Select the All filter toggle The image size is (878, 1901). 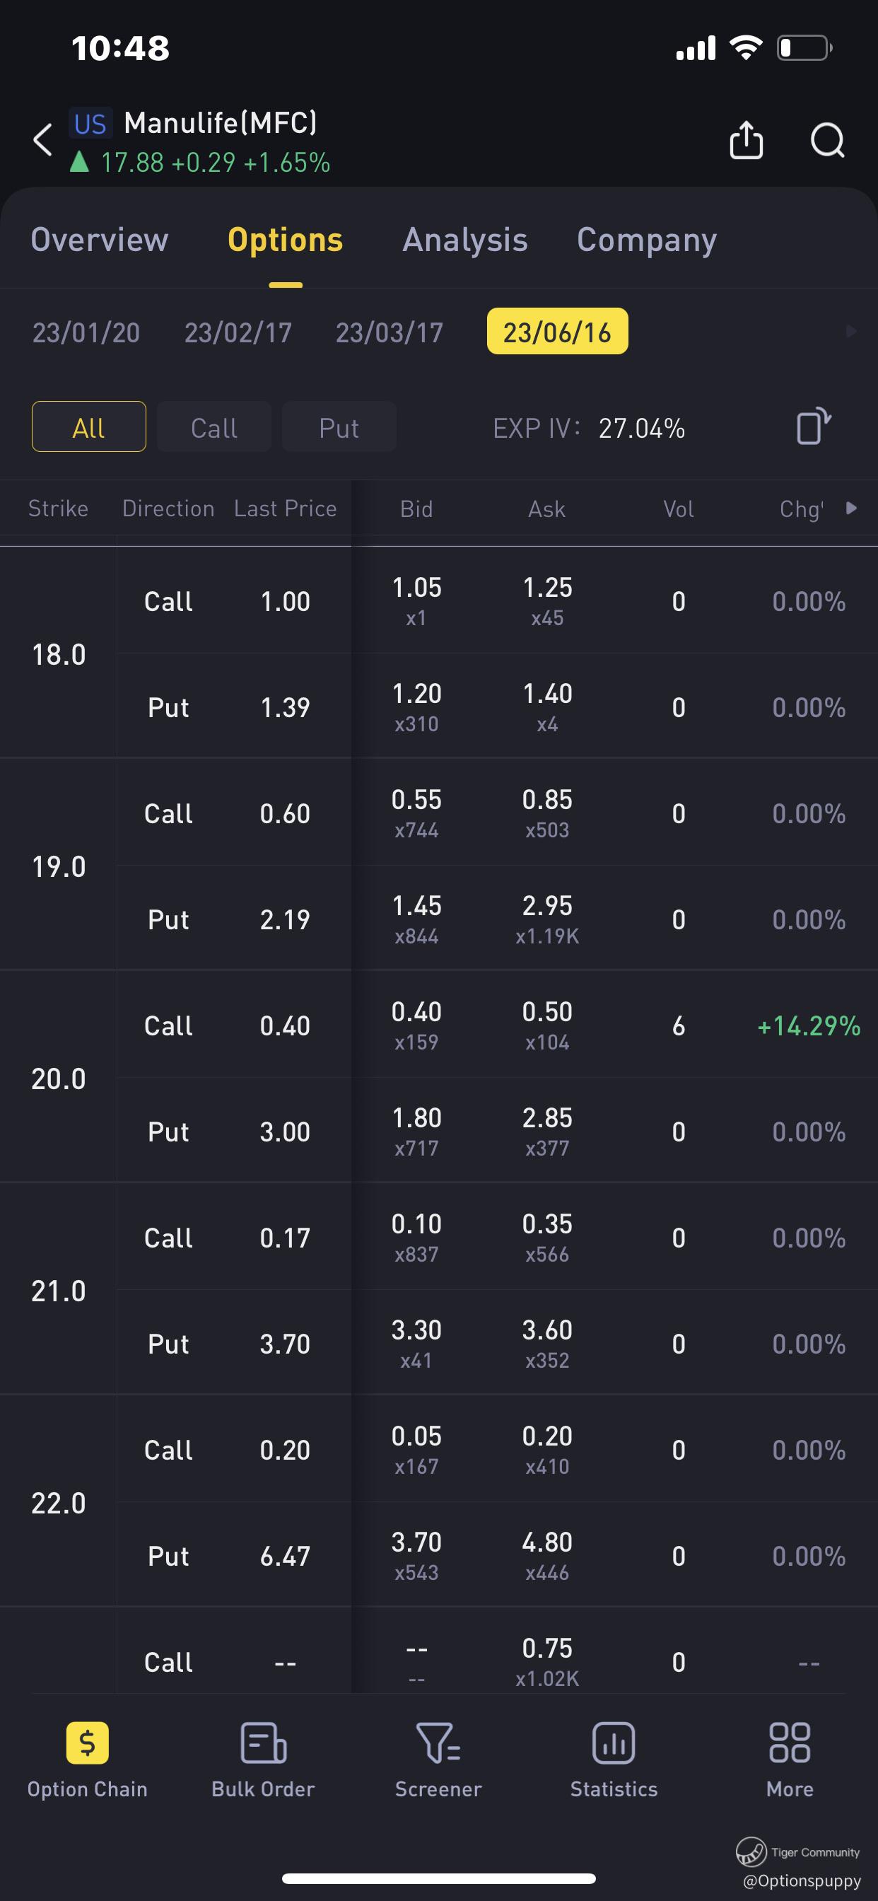tap(88, 426)
